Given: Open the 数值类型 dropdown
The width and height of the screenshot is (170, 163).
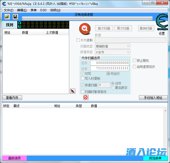Looking at the screenshot, I should [112, 52].
